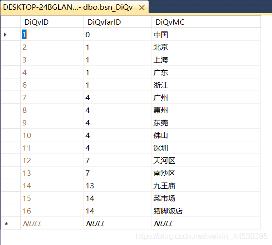Click the NULL cell under DiQvMC

[x=206, y=224]
